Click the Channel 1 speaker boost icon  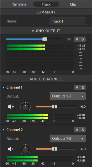pyautogui.click(x=11, y=107)
